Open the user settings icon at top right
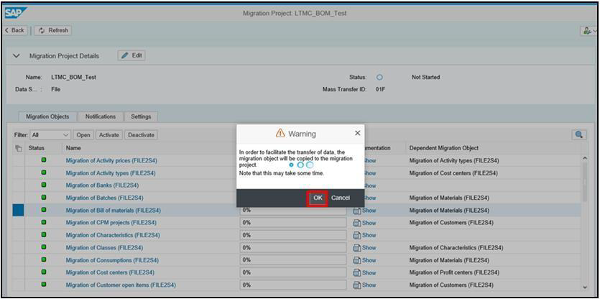Image resolution: width=600 pixels, height=299 pixels. pos(589,30)
